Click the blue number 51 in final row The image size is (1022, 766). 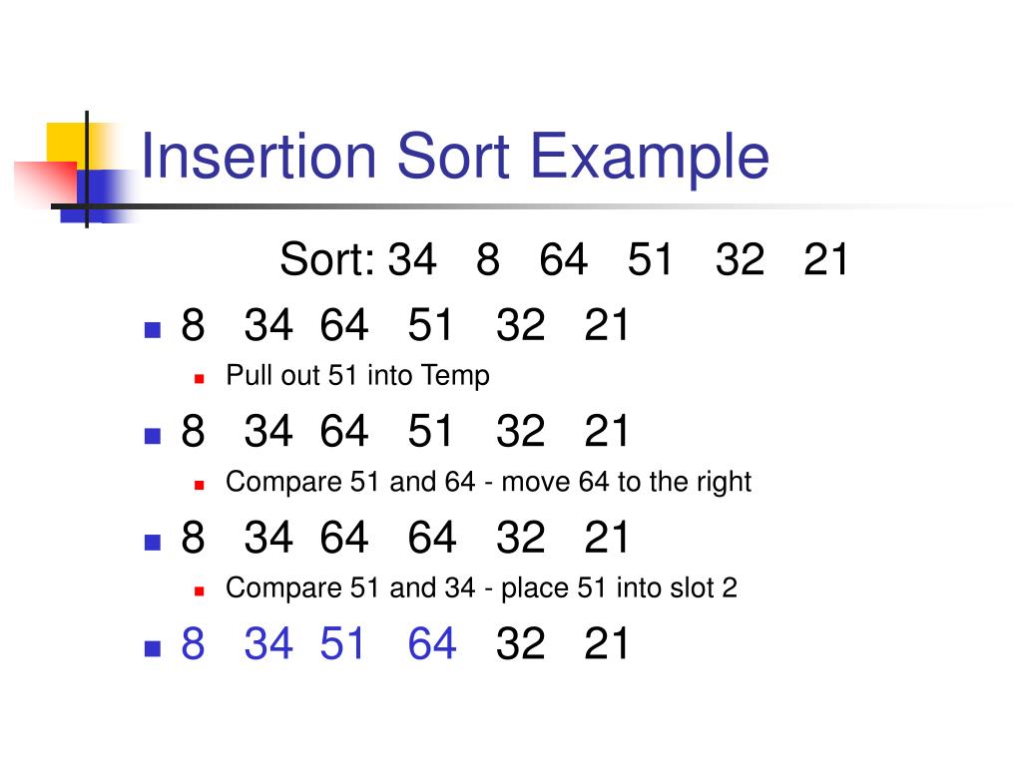tap(341, 643)
